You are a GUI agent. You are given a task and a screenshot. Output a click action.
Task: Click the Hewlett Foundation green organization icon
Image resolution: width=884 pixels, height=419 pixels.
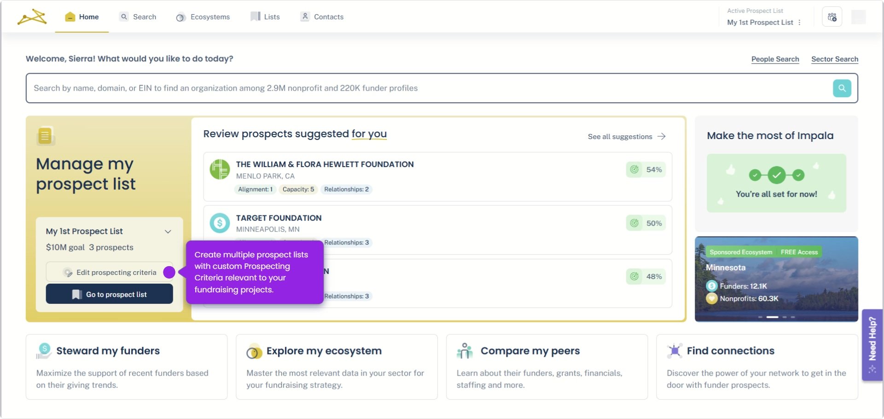pyautogui.click(x=220, y=169)
